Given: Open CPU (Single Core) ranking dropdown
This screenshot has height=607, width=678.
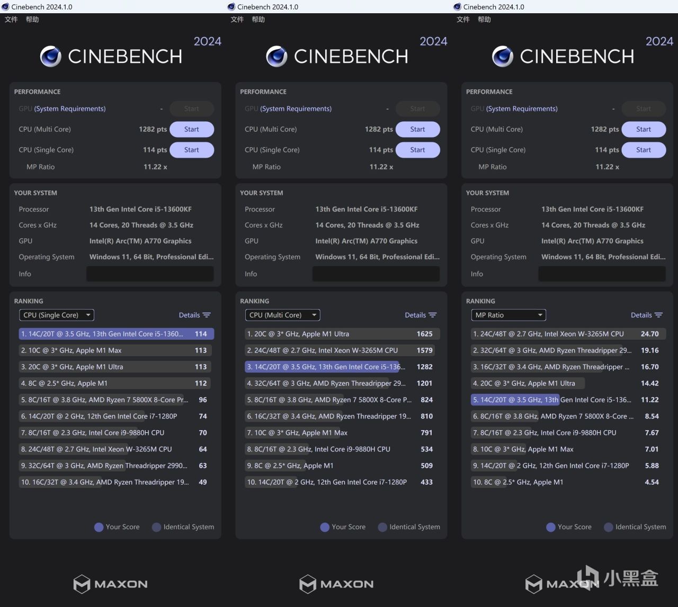Looking at the screenshot, I should (x=56, y=315).
